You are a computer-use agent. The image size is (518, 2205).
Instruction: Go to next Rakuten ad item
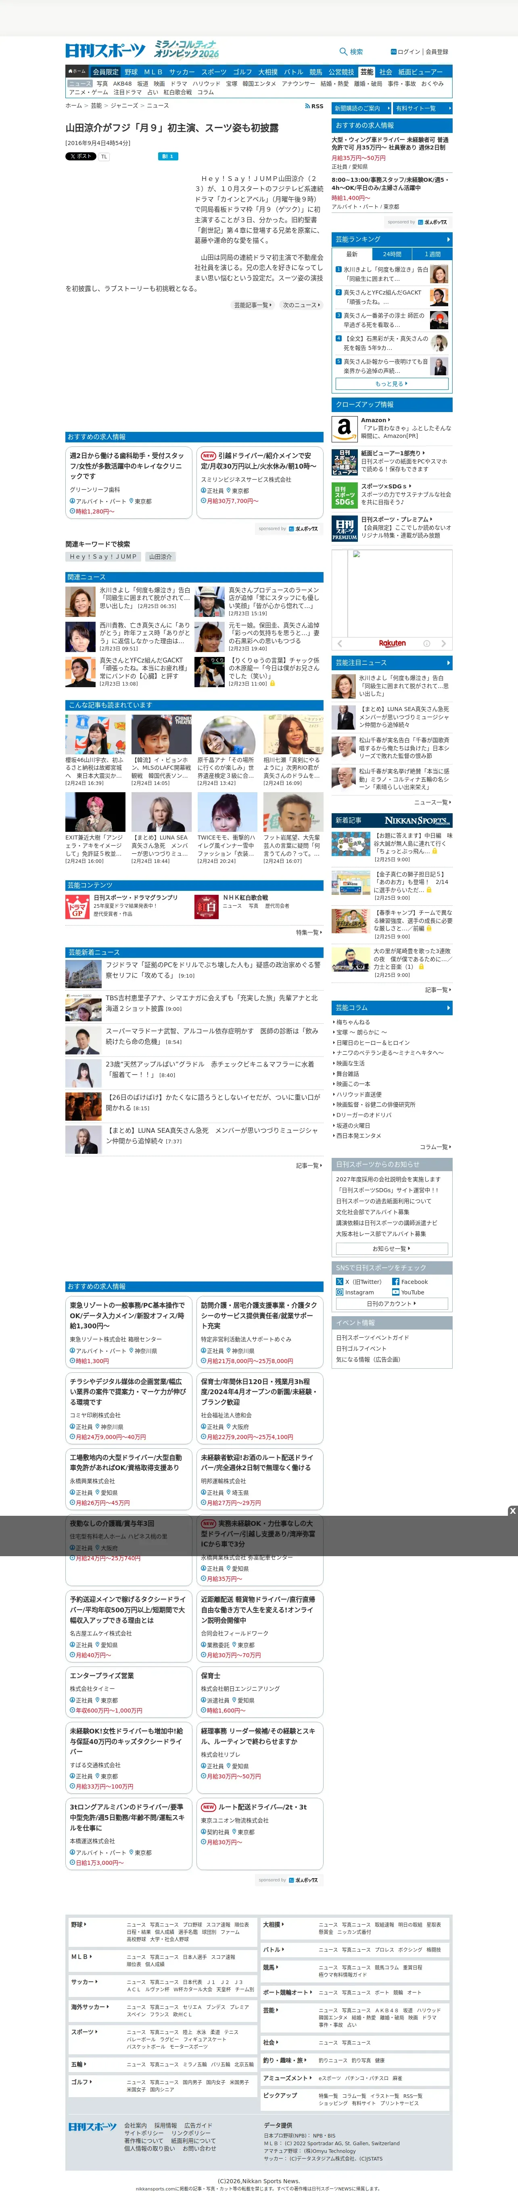[x=443, y=643]
